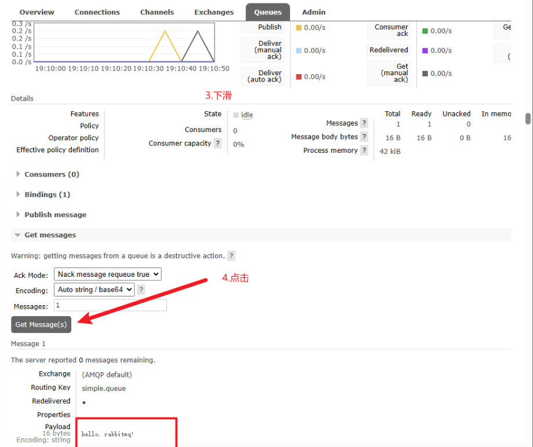This screenshot has width=533, height=447.
Task: Click green Consumer ack legend swatch
Action: tap(425, 31)
